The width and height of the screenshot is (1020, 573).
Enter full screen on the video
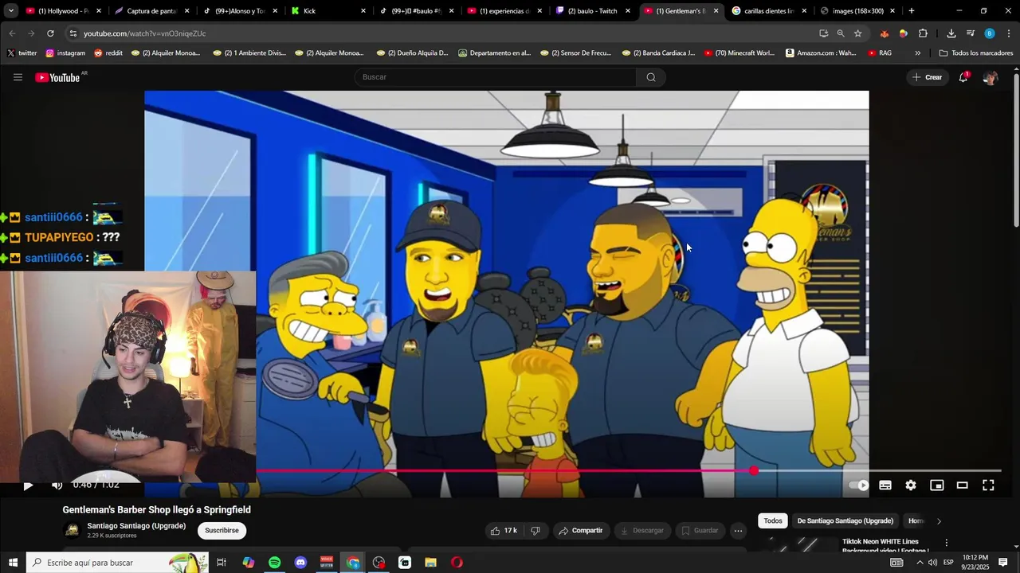[x=988, y=485]
